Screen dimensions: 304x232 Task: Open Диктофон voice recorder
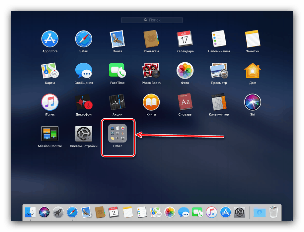[84, 102]
